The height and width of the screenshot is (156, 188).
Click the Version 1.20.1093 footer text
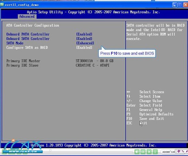coord(94,145)
